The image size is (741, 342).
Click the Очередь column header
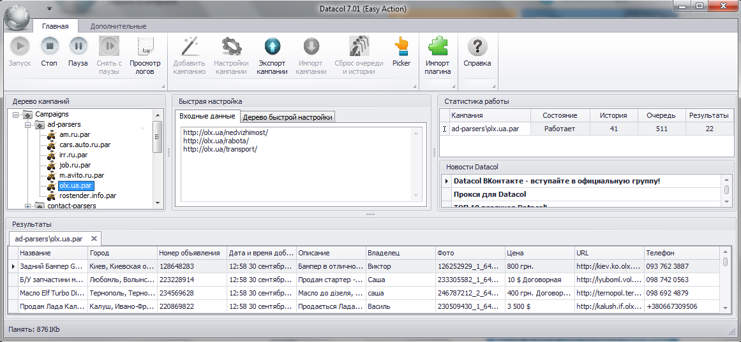click(661, 115)
